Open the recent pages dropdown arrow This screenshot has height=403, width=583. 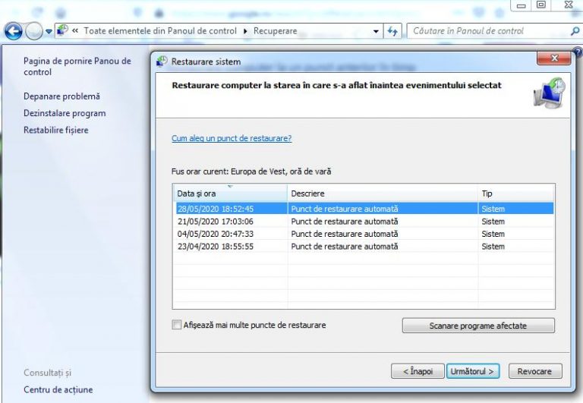pos(49,31)
